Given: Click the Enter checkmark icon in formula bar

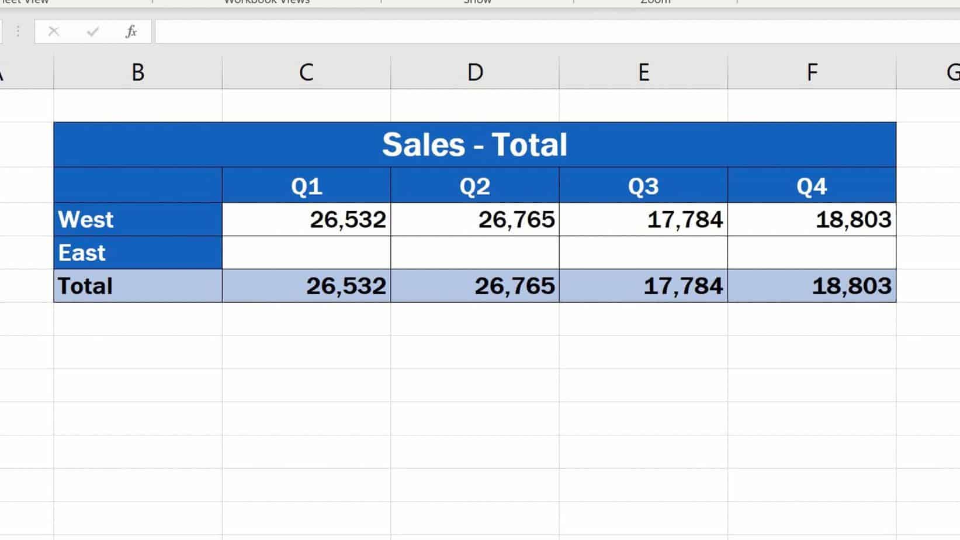Looking at the screenshot, I should (x=92, y=32).
